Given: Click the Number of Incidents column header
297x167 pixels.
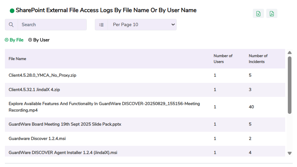Looking at the screenshot, I should click(x=258, y=59).
